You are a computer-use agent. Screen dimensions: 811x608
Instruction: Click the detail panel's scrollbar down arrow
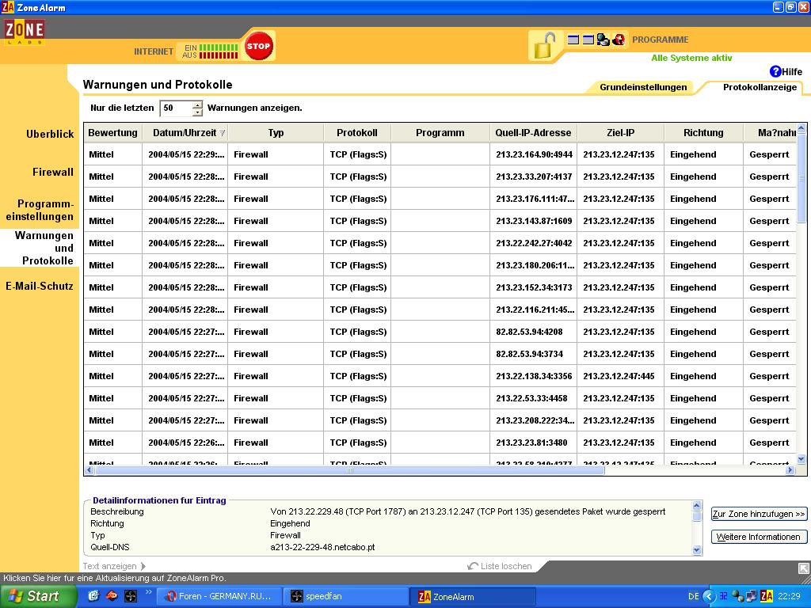click(697, 550)
